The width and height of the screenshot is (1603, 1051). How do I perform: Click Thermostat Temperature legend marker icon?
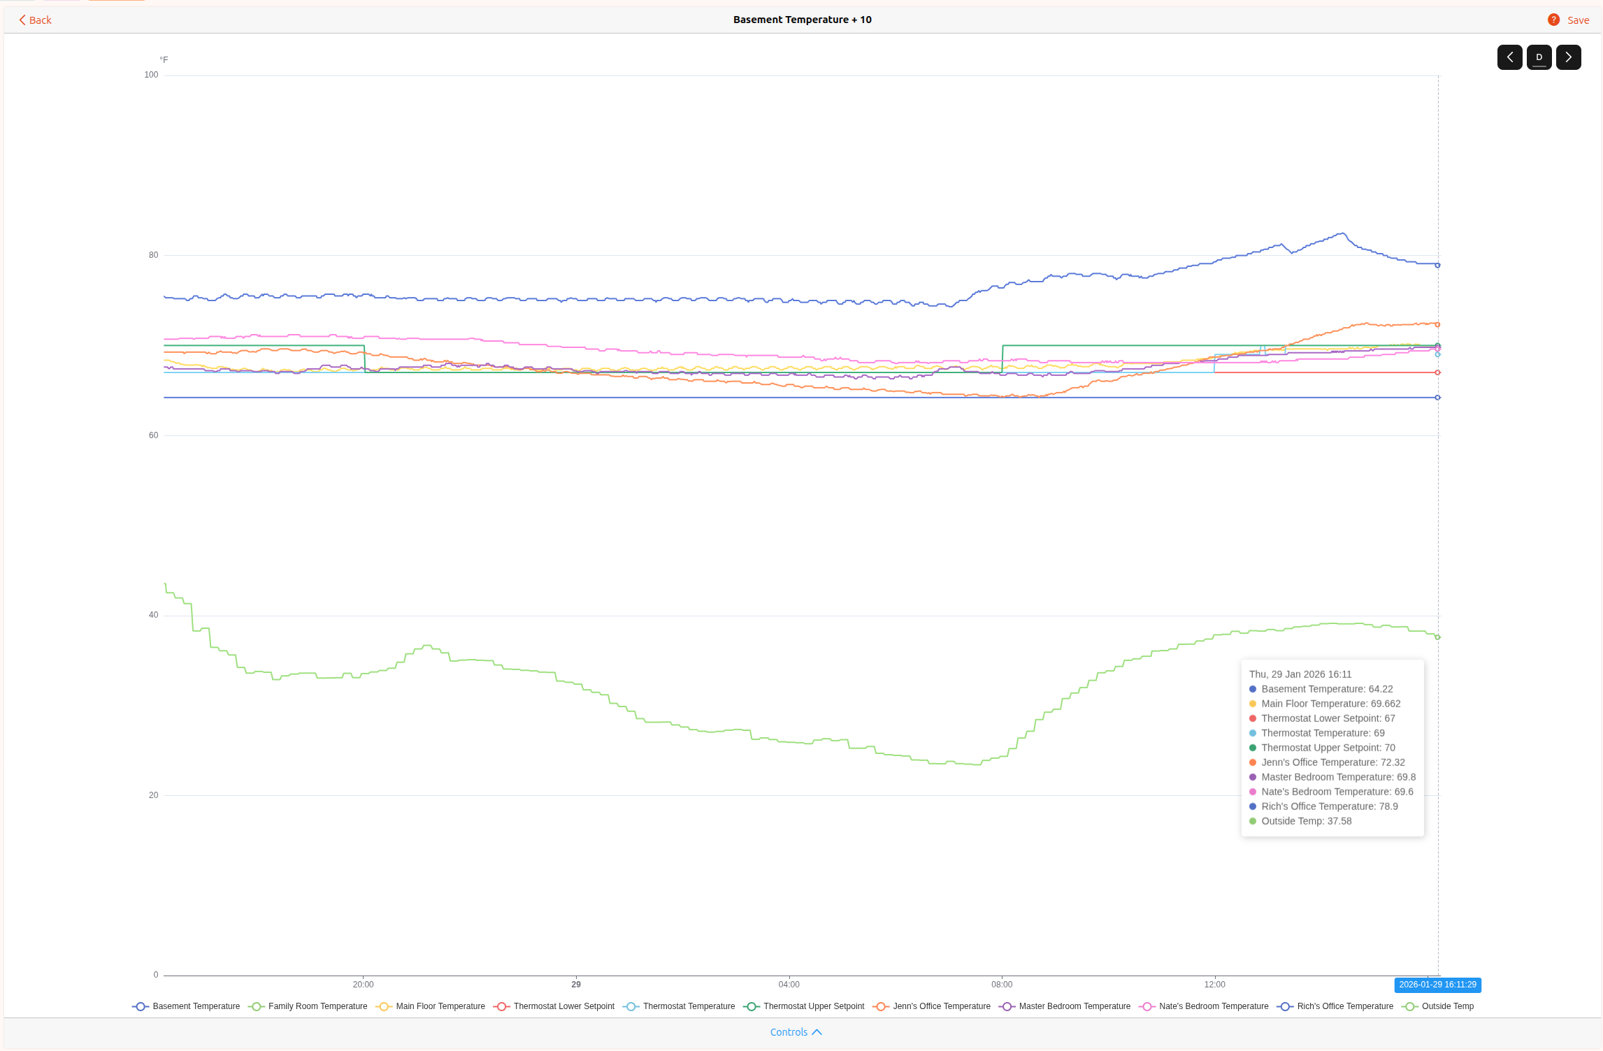point(631,1006)
